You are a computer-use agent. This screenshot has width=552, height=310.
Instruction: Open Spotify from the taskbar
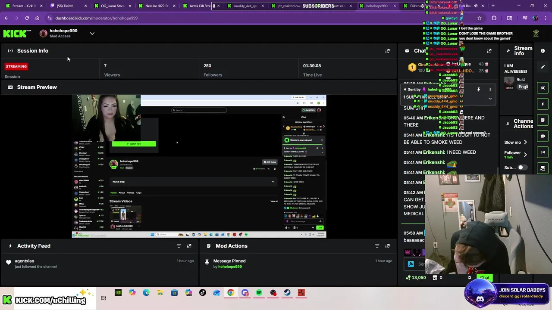259,293
